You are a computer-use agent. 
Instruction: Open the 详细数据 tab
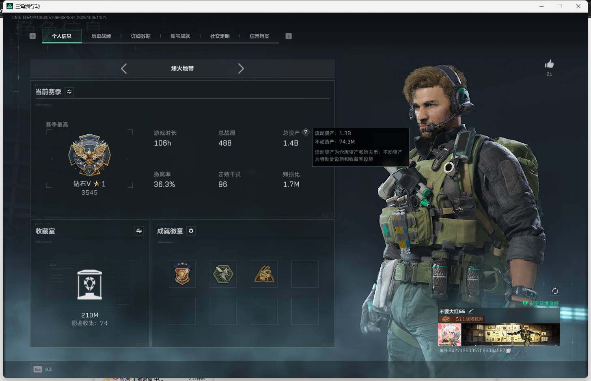(141, 36)
